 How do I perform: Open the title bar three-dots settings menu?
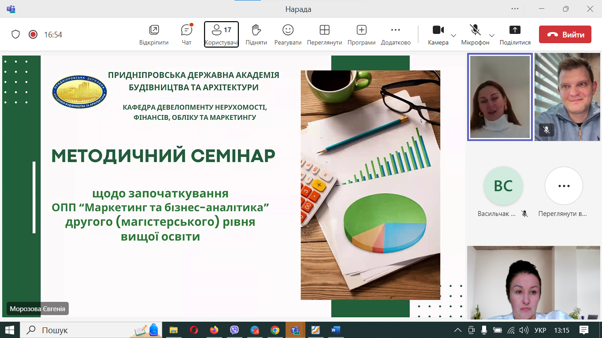pos(515,8)
